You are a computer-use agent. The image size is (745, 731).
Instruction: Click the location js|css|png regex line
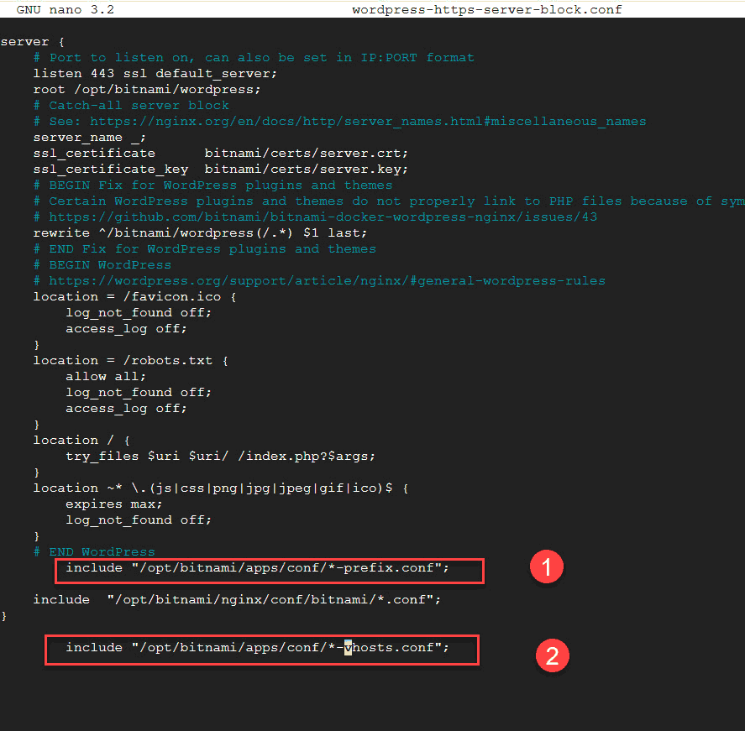[x=220, y=488]
